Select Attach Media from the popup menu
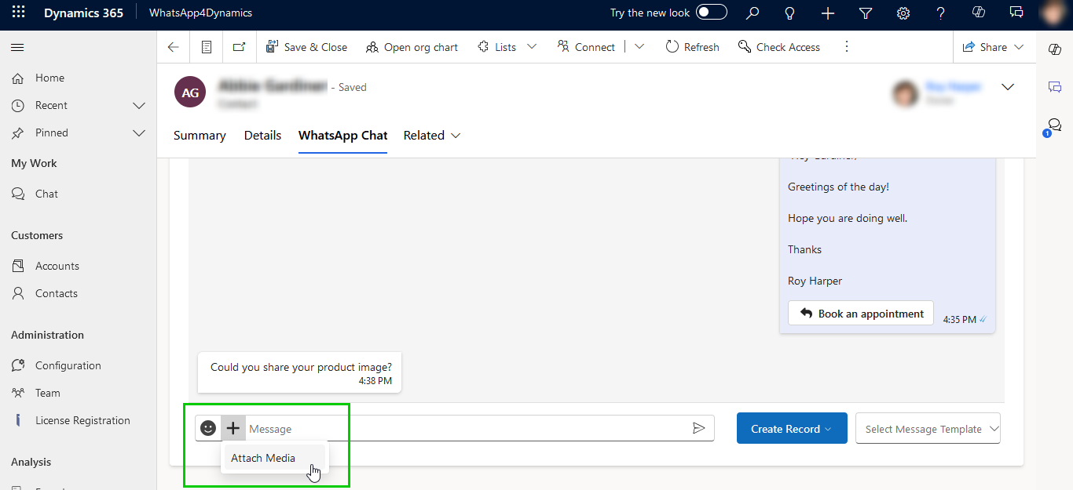This screenshot has width=1073, height=490. point(263,458)
